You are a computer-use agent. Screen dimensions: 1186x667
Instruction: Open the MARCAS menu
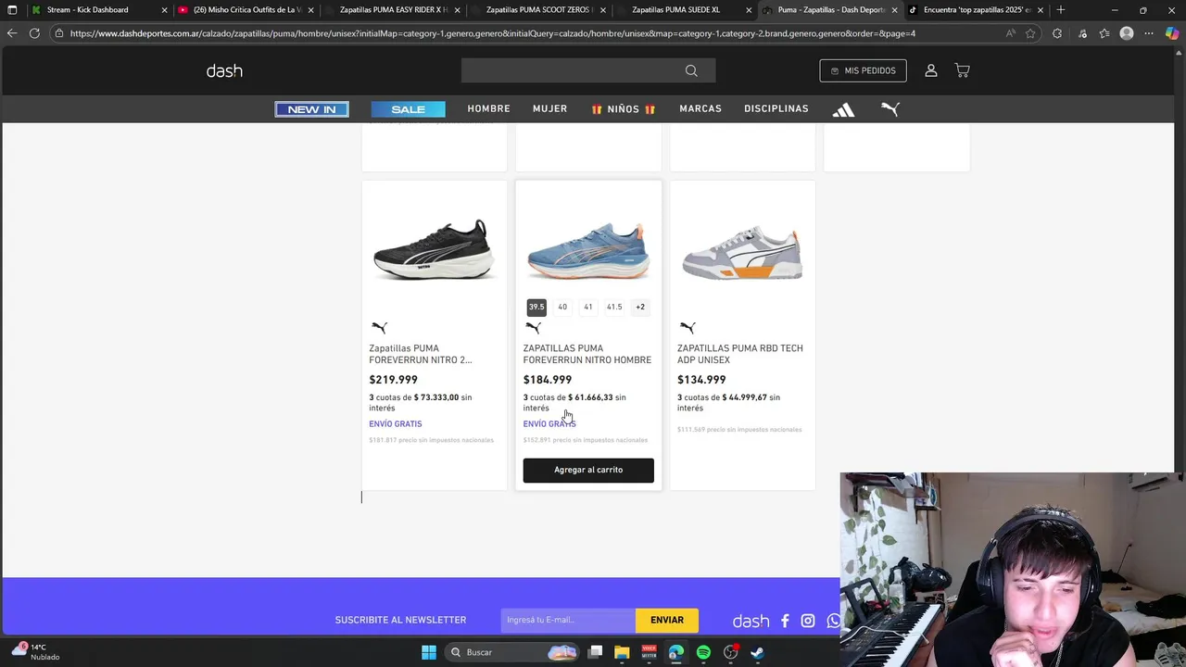[700, 109]
